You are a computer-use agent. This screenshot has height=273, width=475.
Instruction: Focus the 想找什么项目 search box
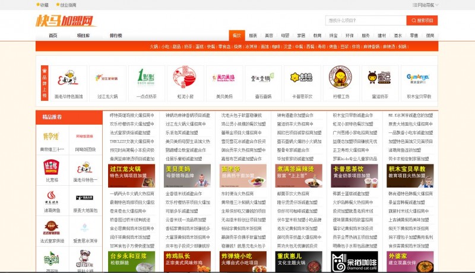366,21
